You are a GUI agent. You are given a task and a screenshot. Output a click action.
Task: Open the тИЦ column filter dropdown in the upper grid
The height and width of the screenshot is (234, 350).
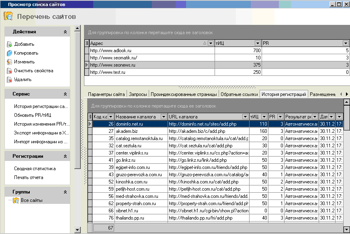point(257,43)
